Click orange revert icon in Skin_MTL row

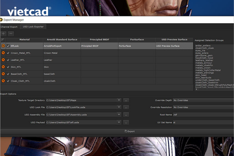(x=3, y=67)
